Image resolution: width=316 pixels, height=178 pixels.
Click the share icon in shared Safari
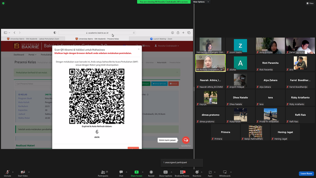coord(178,33)
